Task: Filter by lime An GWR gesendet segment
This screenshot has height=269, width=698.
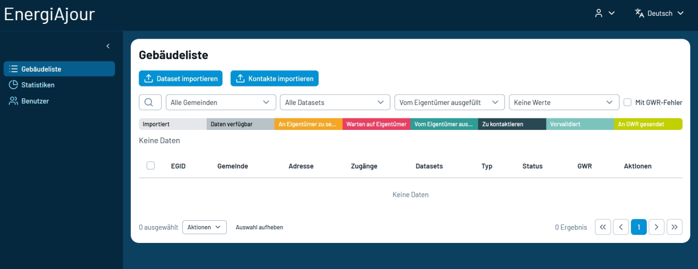Action: point(648,124)
